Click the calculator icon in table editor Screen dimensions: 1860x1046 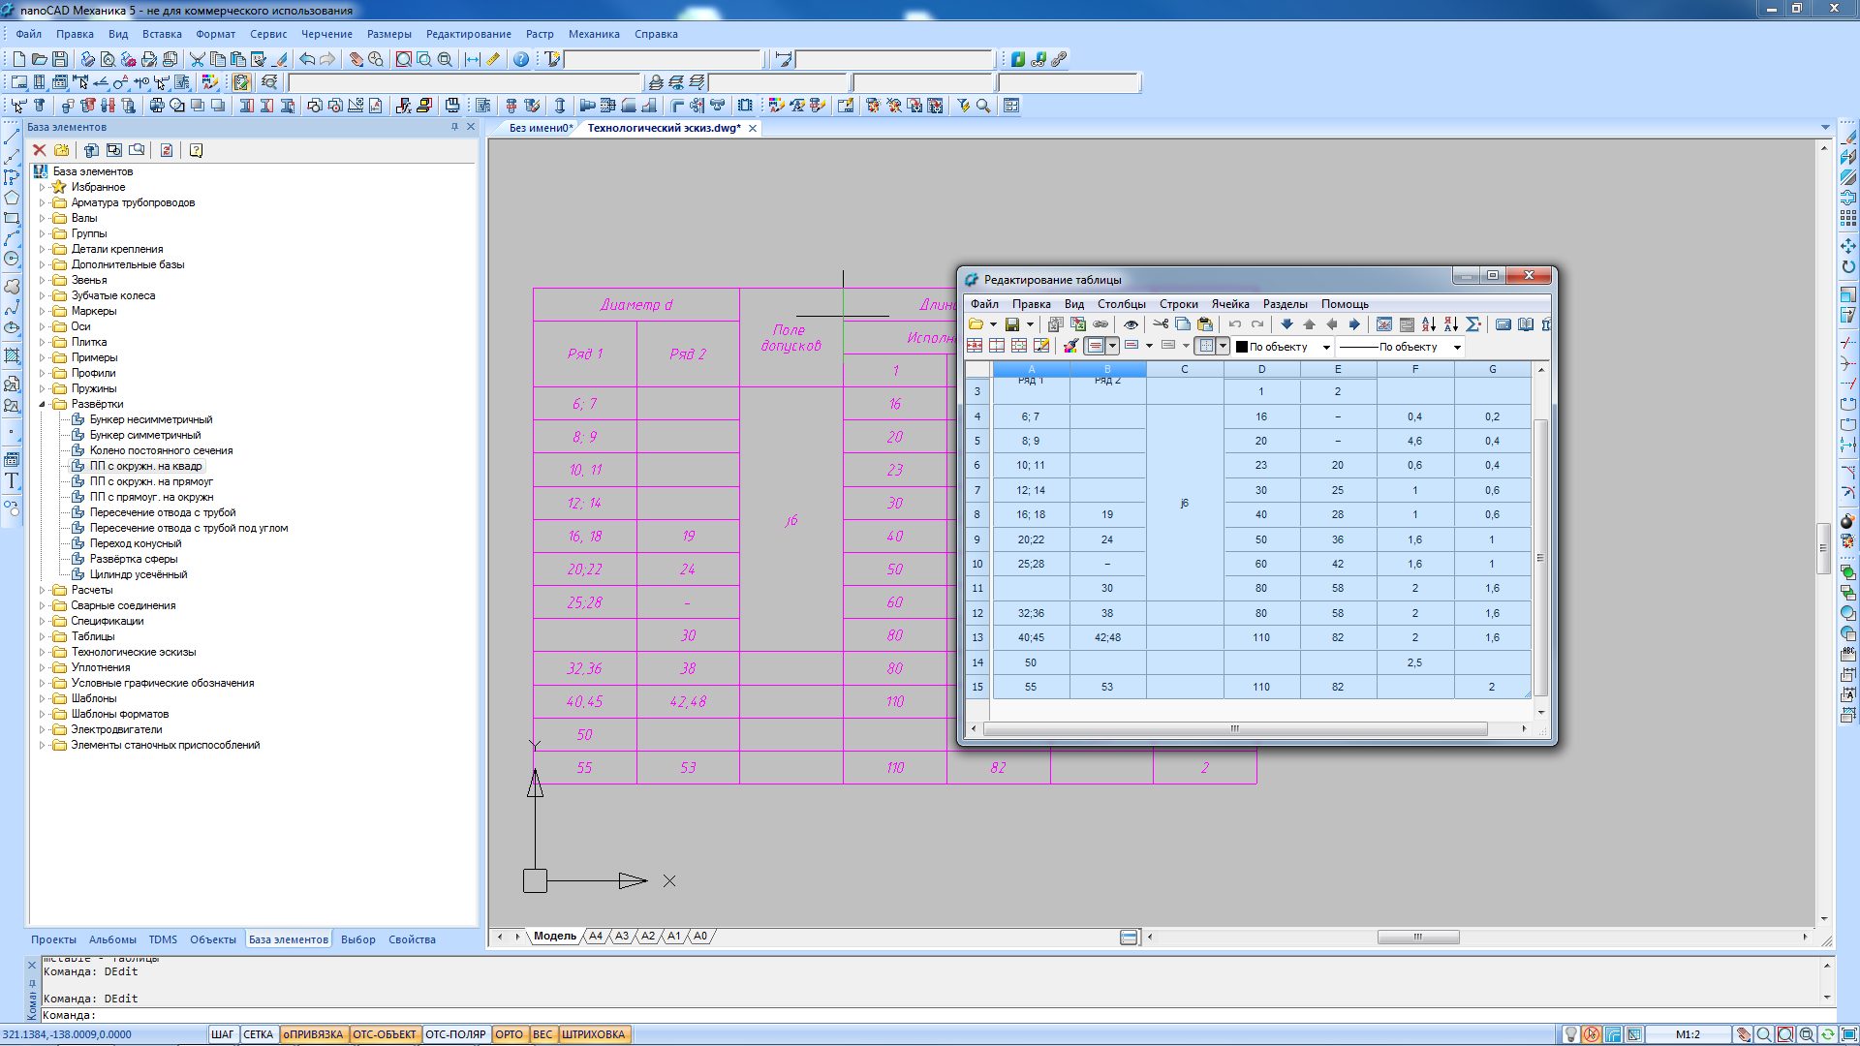(1503, 324)
